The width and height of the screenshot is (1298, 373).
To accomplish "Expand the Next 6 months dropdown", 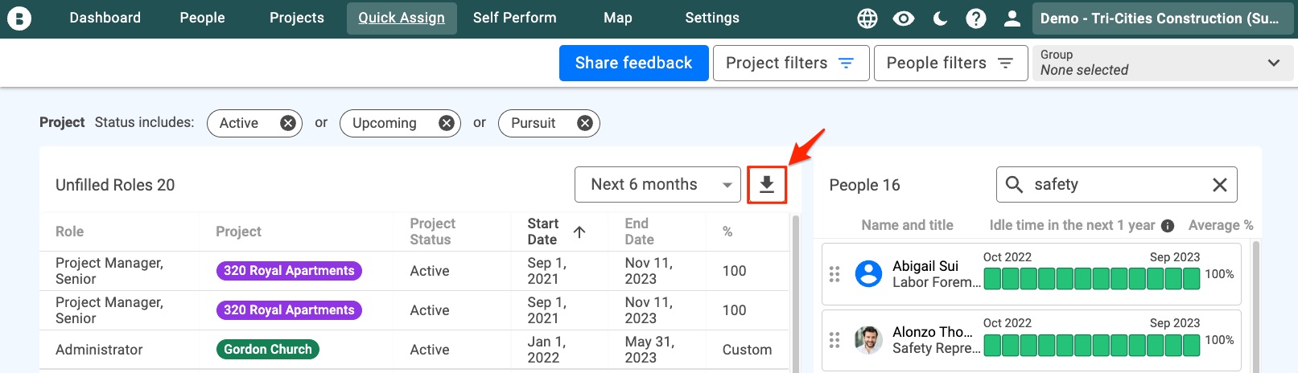I will pyautogui.click(x=657, y=185).
